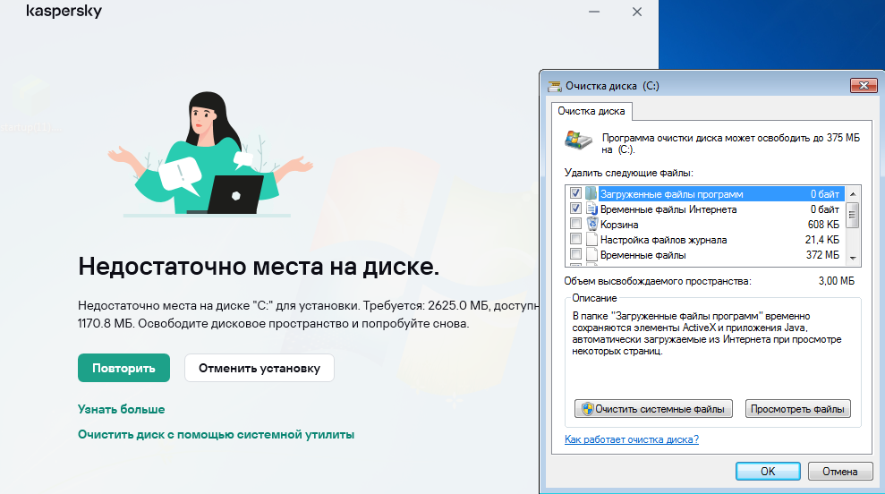Click the drive icon beside cleanup summary
885x494 pixels.
[579, 140]
